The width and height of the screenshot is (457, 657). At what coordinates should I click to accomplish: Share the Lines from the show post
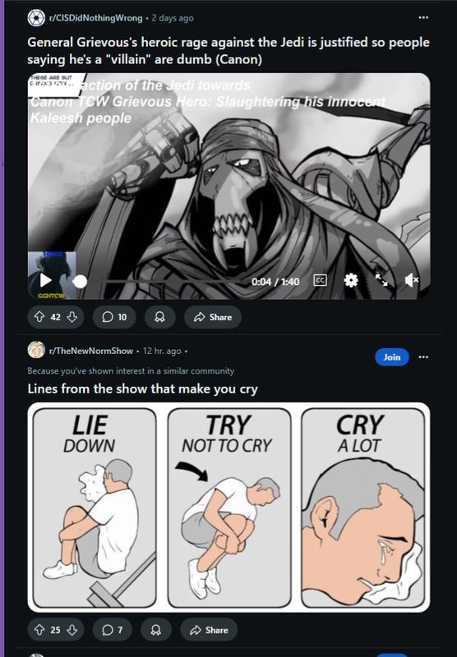210,630
